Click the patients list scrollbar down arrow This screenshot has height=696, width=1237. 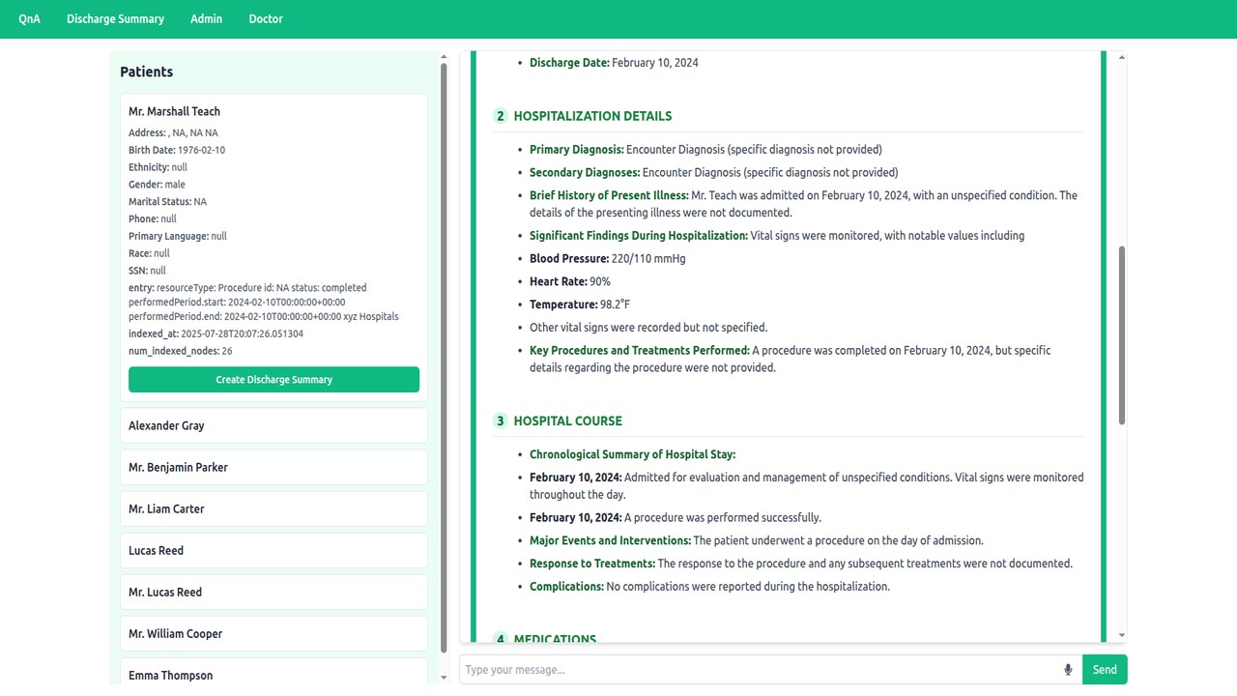444,677
